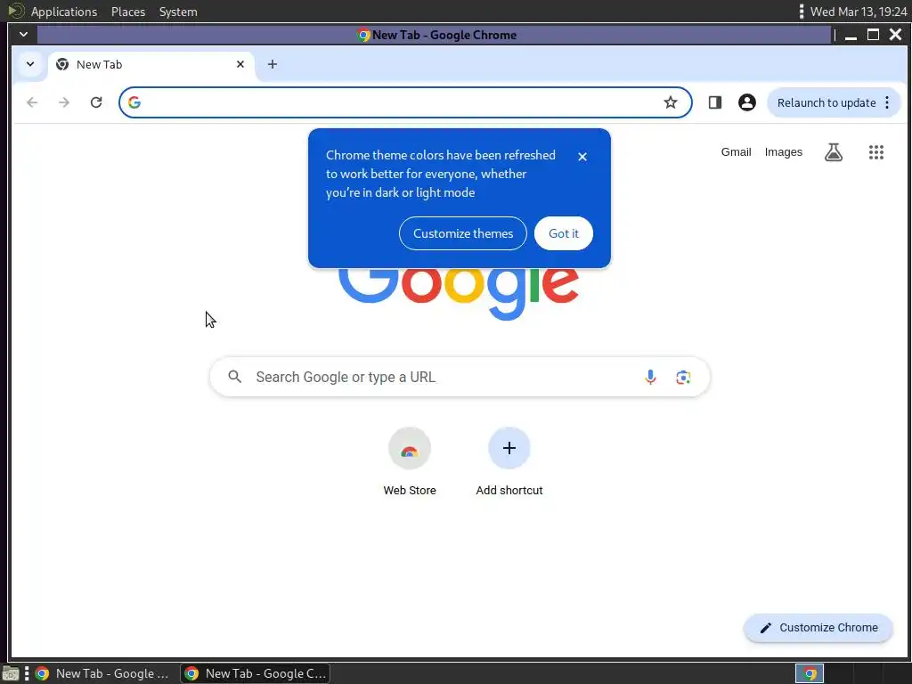Click the show desktop icon in bottom panel
This screenshot has width=912, height=684.
[11, 673]
